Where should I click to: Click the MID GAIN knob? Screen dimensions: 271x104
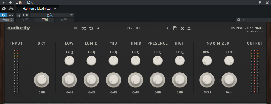coord(113,80)
